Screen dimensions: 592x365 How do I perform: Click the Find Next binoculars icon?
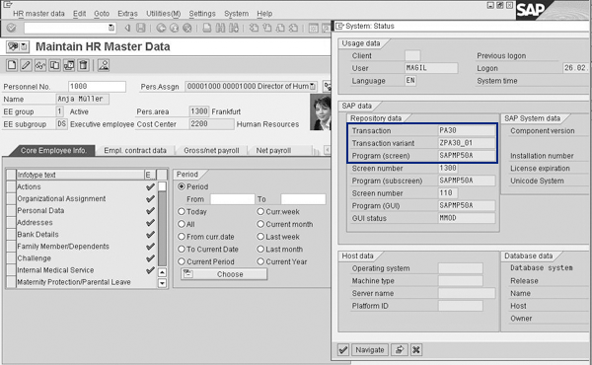click(234, 28)
